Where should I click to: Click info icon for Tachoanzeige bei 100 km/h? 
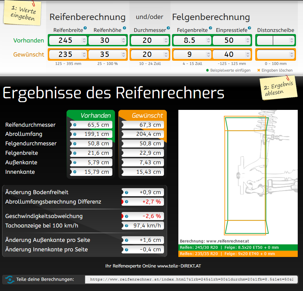click(x=126, y=226)
